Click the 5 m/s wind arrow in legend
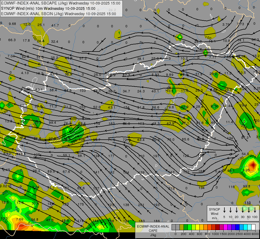 click(224, 210)
